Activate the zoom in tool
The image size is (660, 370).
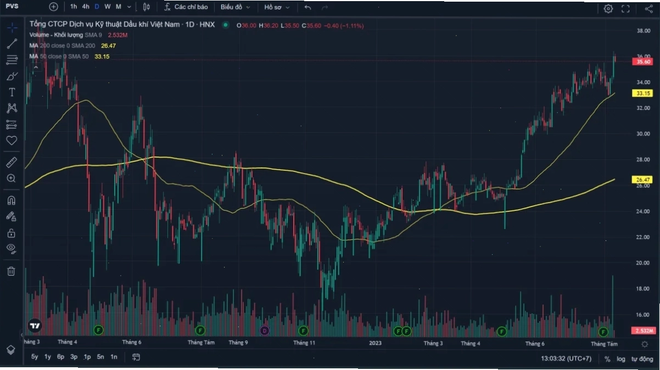click(12, 178)
